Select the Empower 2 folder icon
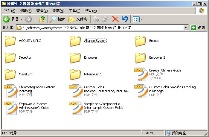The width and height of the screenshot is (209, 137). [141, 58]
